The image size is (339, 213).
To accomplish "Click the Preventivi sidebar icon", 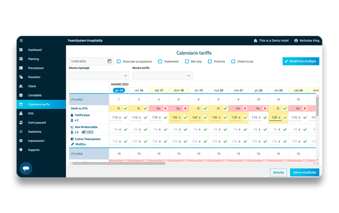I will coord(21,77).
